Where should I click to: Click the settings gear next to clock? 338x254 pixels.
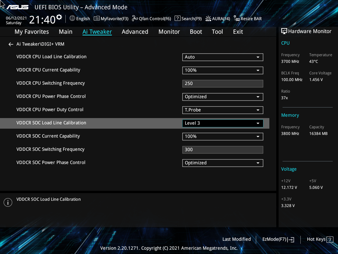pos(59,17)
